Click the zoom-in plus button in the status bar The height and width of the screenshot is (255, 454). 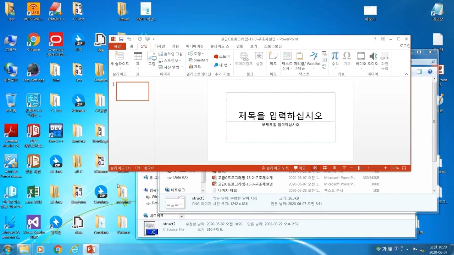tap(386, 168)
